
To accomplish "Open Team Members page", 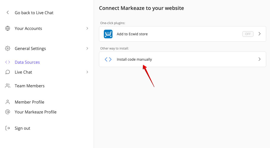I will pos(30,86).
